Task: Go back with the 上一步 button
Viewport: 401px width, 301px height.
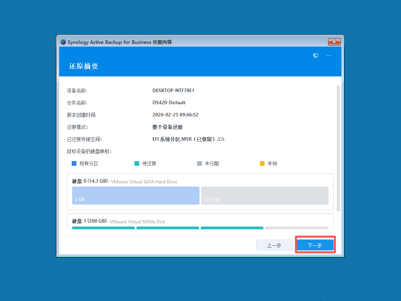Action: click(274, 245)
